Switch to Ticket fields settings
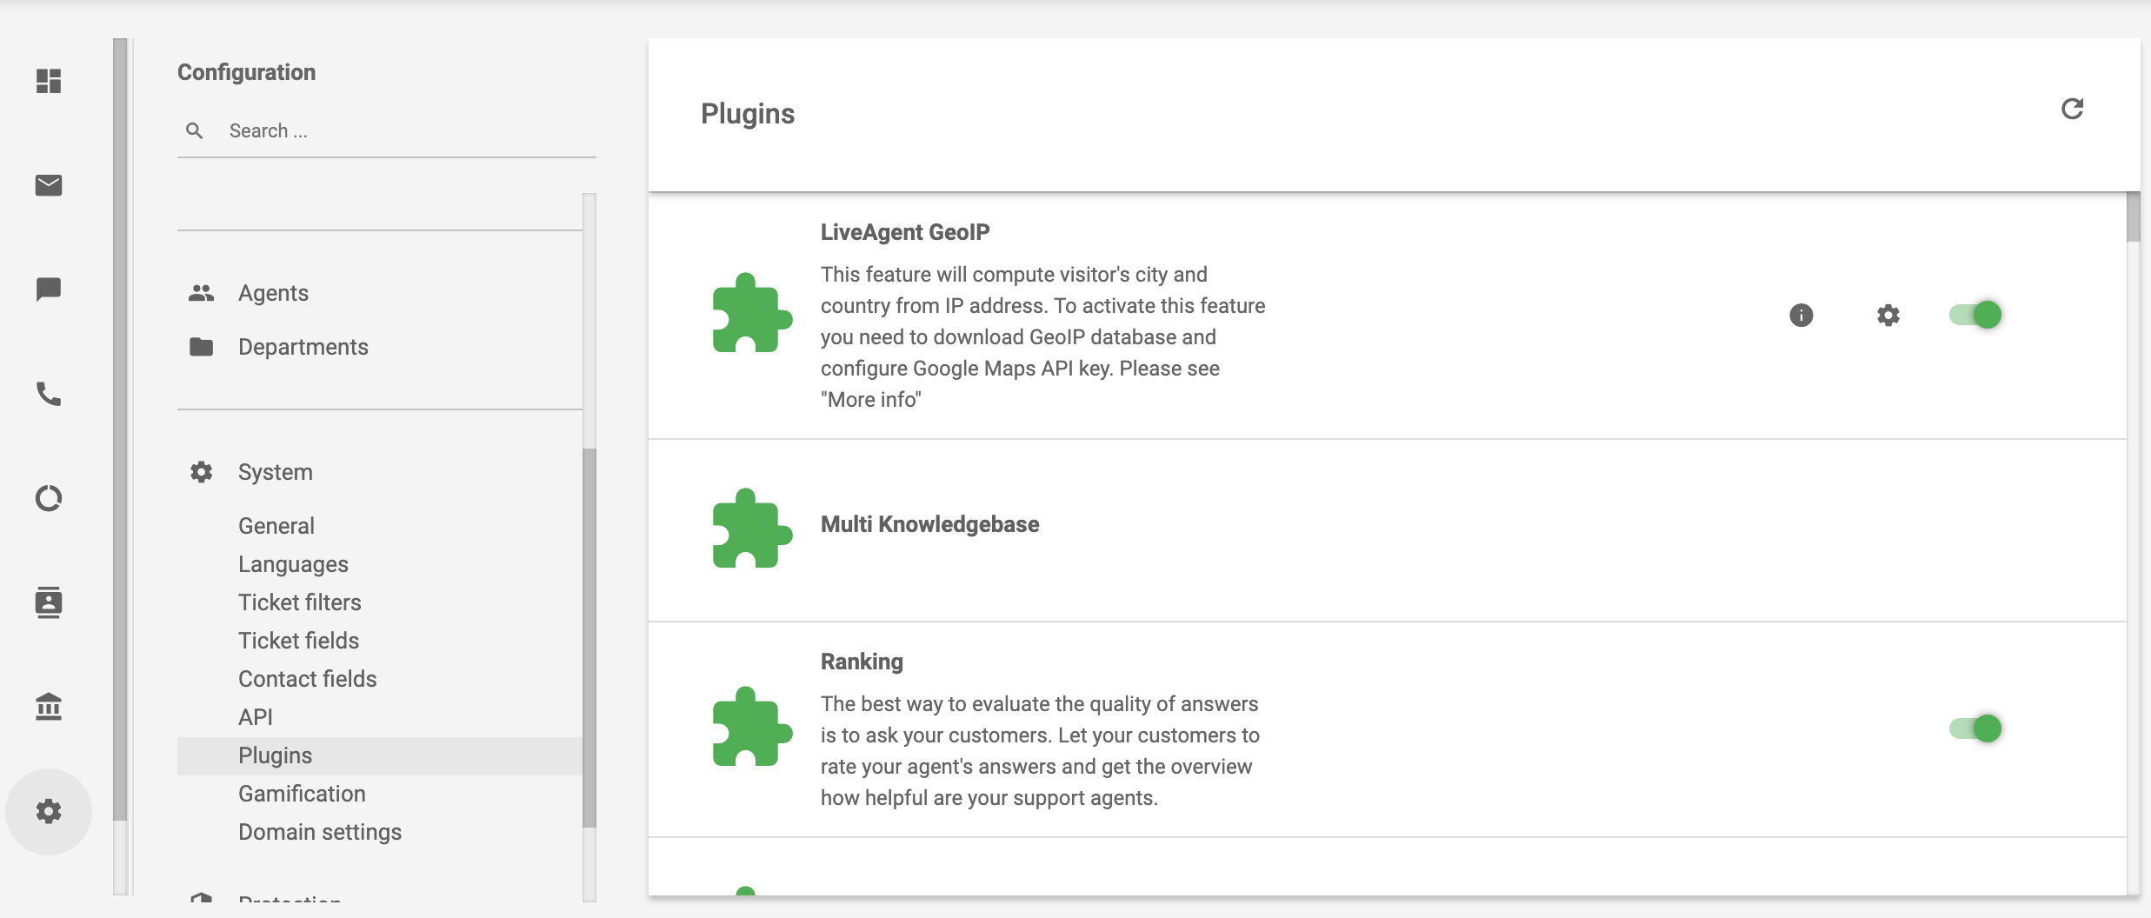The image size is (2151, 918). 298,640
